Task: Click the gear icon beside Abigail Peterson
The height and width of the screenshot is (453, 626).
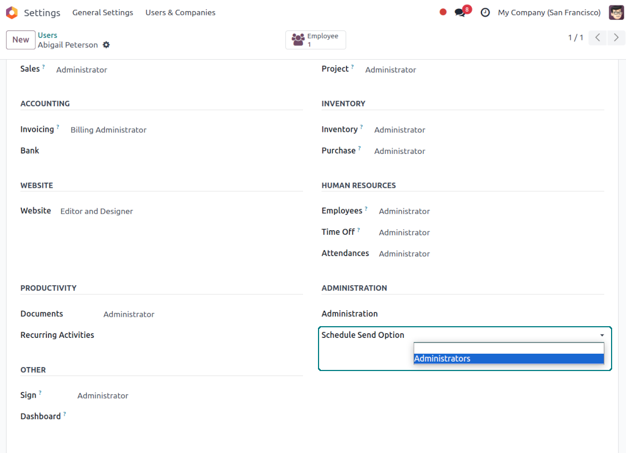Action: tap(106, 45)
